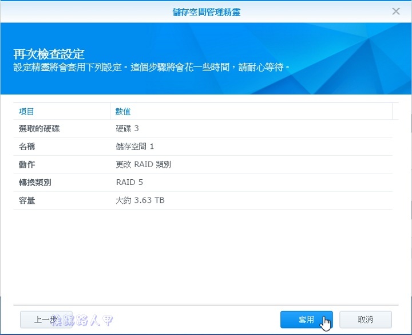Click the 再次檢查設定 heading

49,54
